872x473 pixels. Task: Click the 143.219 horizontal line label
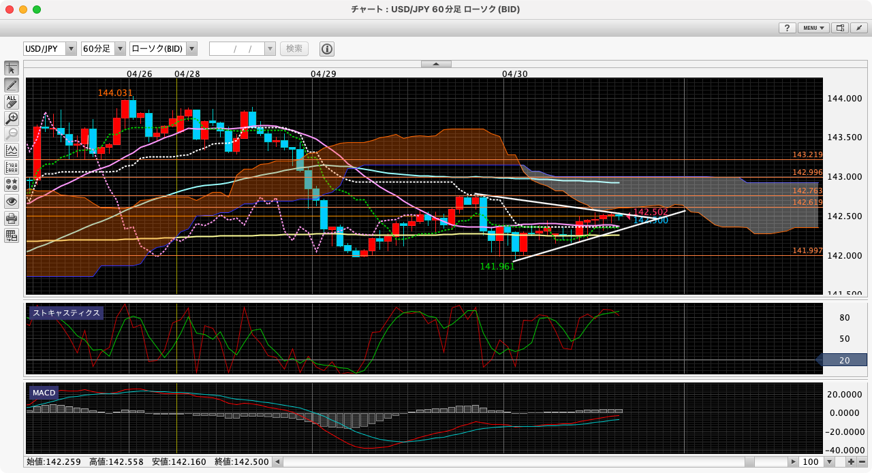pos(807,154)
